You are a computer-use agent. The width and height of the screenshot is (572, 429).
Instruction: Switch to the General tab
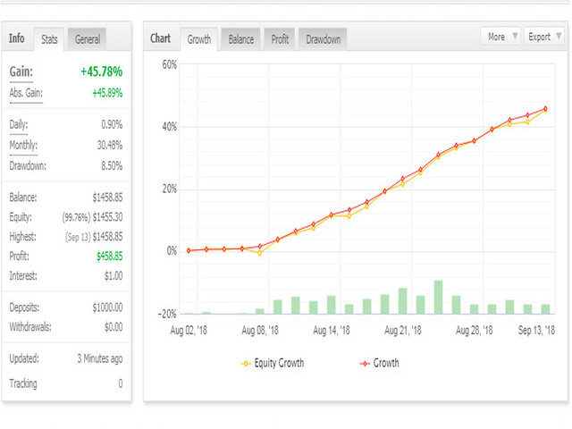click(88, 39)
